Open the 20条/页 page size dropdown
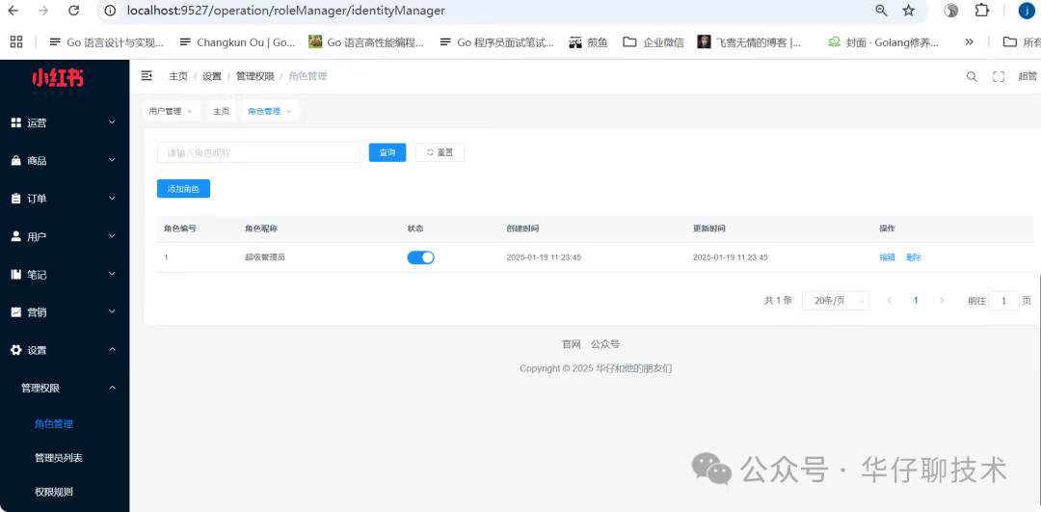The width and height of the screenshot is (1041, 512). click(x=835, y=301)
